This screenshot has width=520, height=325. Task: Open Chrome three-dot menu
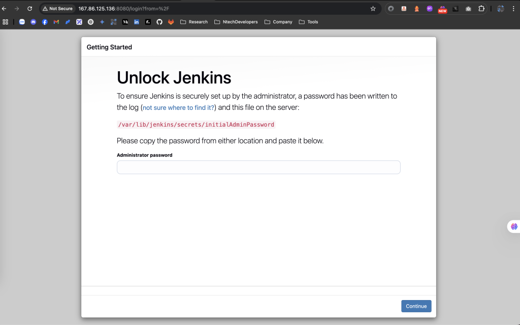click(x=513, y=9)
